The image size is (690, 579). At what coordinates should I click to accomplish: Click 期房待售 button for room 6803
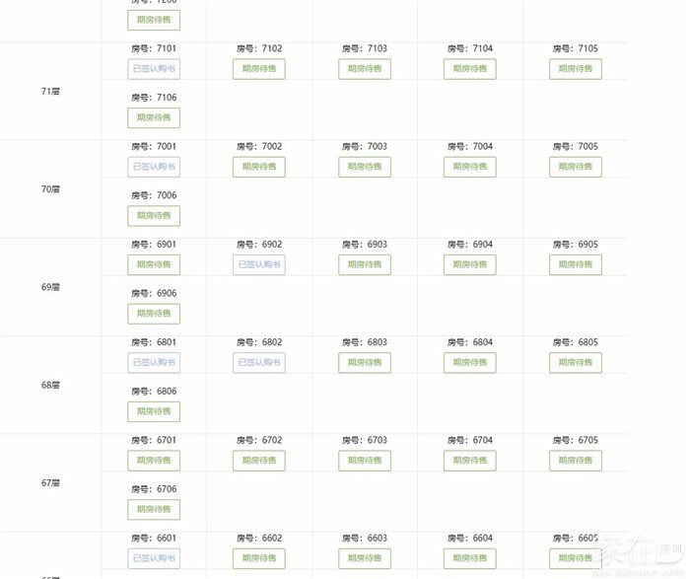(x=365, y=363)
